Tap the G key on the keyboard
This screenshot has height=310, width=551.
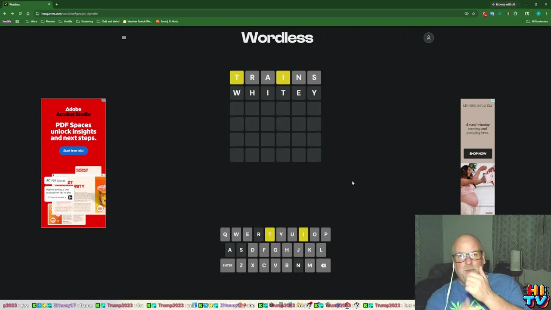coord(275,250)
